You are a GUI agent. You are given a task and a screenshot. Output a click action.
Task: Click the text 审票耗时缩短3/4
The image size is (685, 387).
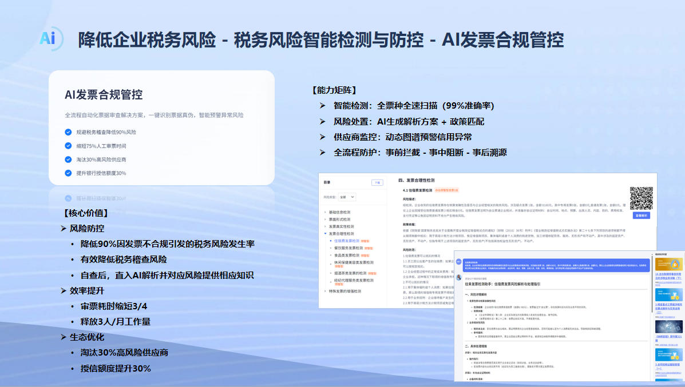113,306
